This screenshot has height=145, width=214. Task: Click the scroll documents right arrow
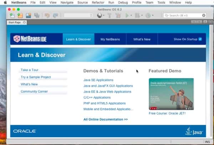click(199, 22)
